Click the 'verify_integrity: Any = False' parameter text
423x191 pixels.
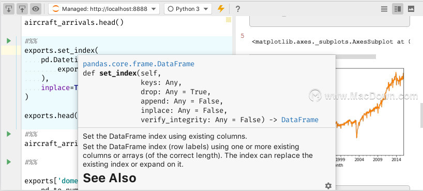click(x=201, y=120)
